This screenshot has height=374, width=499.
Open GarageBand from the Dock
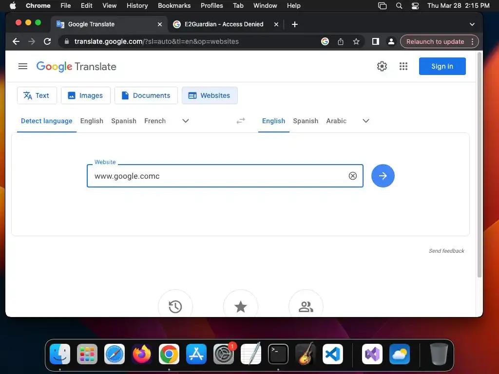(x=306, y=354)
